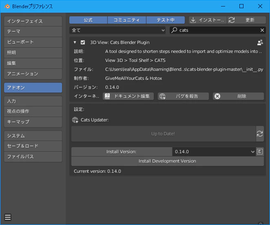Click the Current version: 0.14.0 label

[97, 171]
